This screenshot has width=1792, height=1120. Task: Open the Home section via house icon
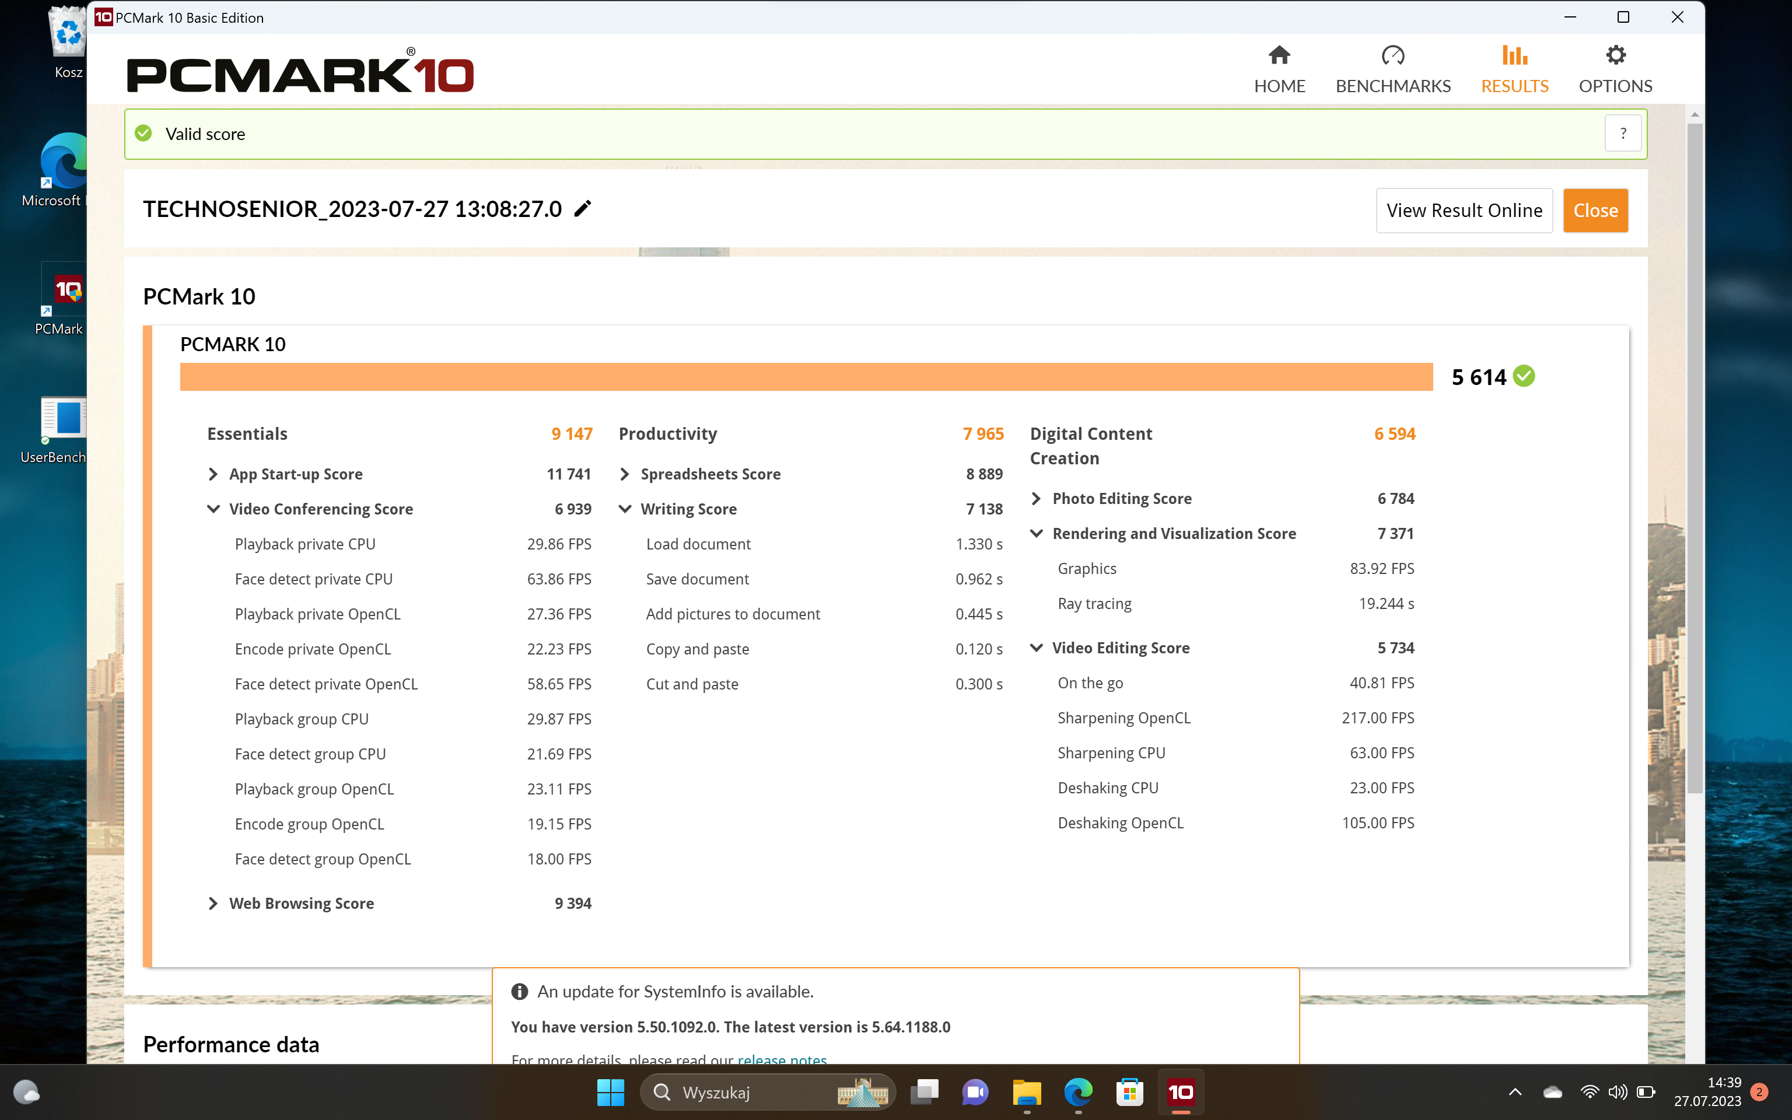[1279, 55]
